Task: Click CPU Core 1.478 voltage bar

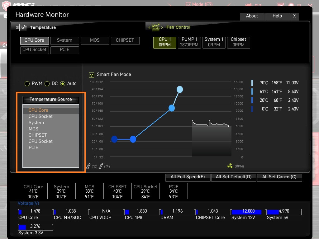Action: (x=35, y=212)
